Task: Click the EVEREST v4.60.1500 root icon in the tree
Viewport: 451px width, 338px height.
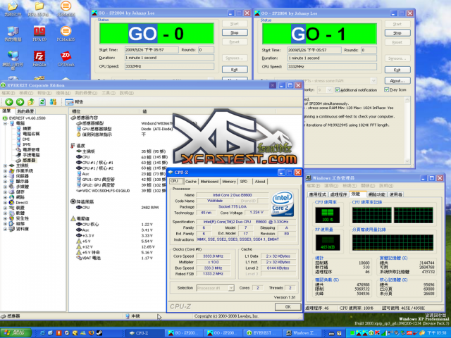Action: [x=5, y=118]
